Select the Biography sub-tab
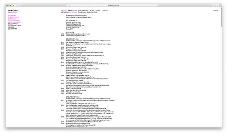 click(73, 12)
